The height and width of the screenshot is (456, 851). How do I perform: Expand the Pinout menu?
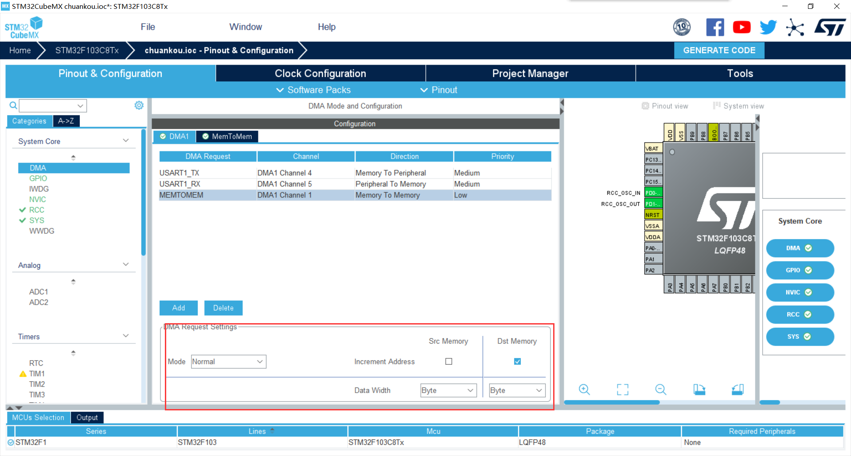438,90
